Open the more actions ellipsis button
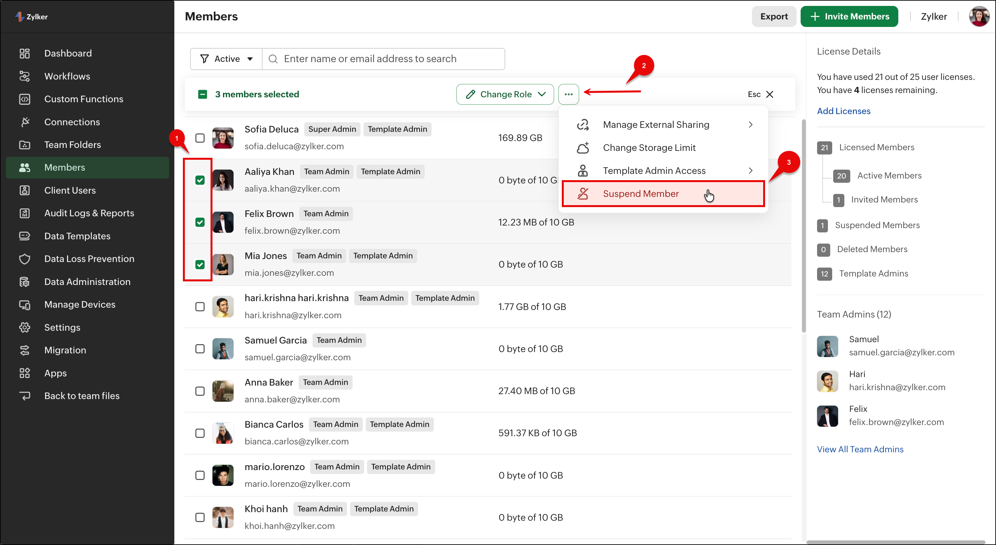996x545 pixels. coord(568,94)
